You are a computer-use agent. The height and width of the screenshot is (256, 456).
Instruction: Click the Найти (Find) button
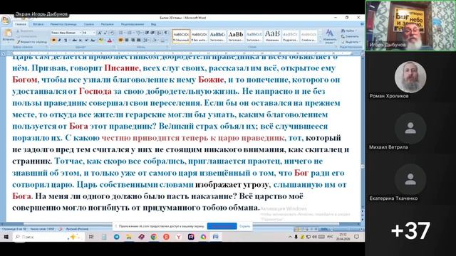[349, 31]
